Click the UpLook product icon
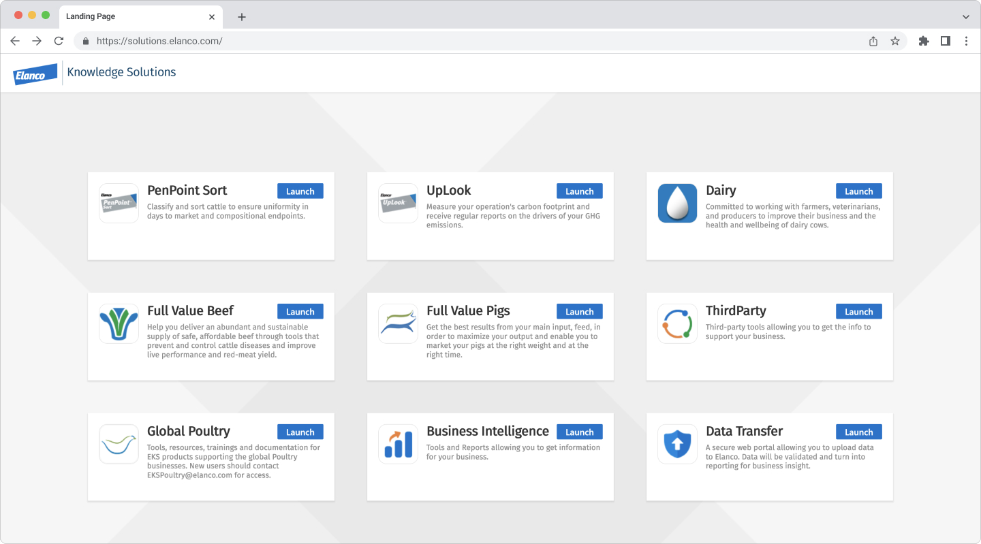 coord(398,203)
